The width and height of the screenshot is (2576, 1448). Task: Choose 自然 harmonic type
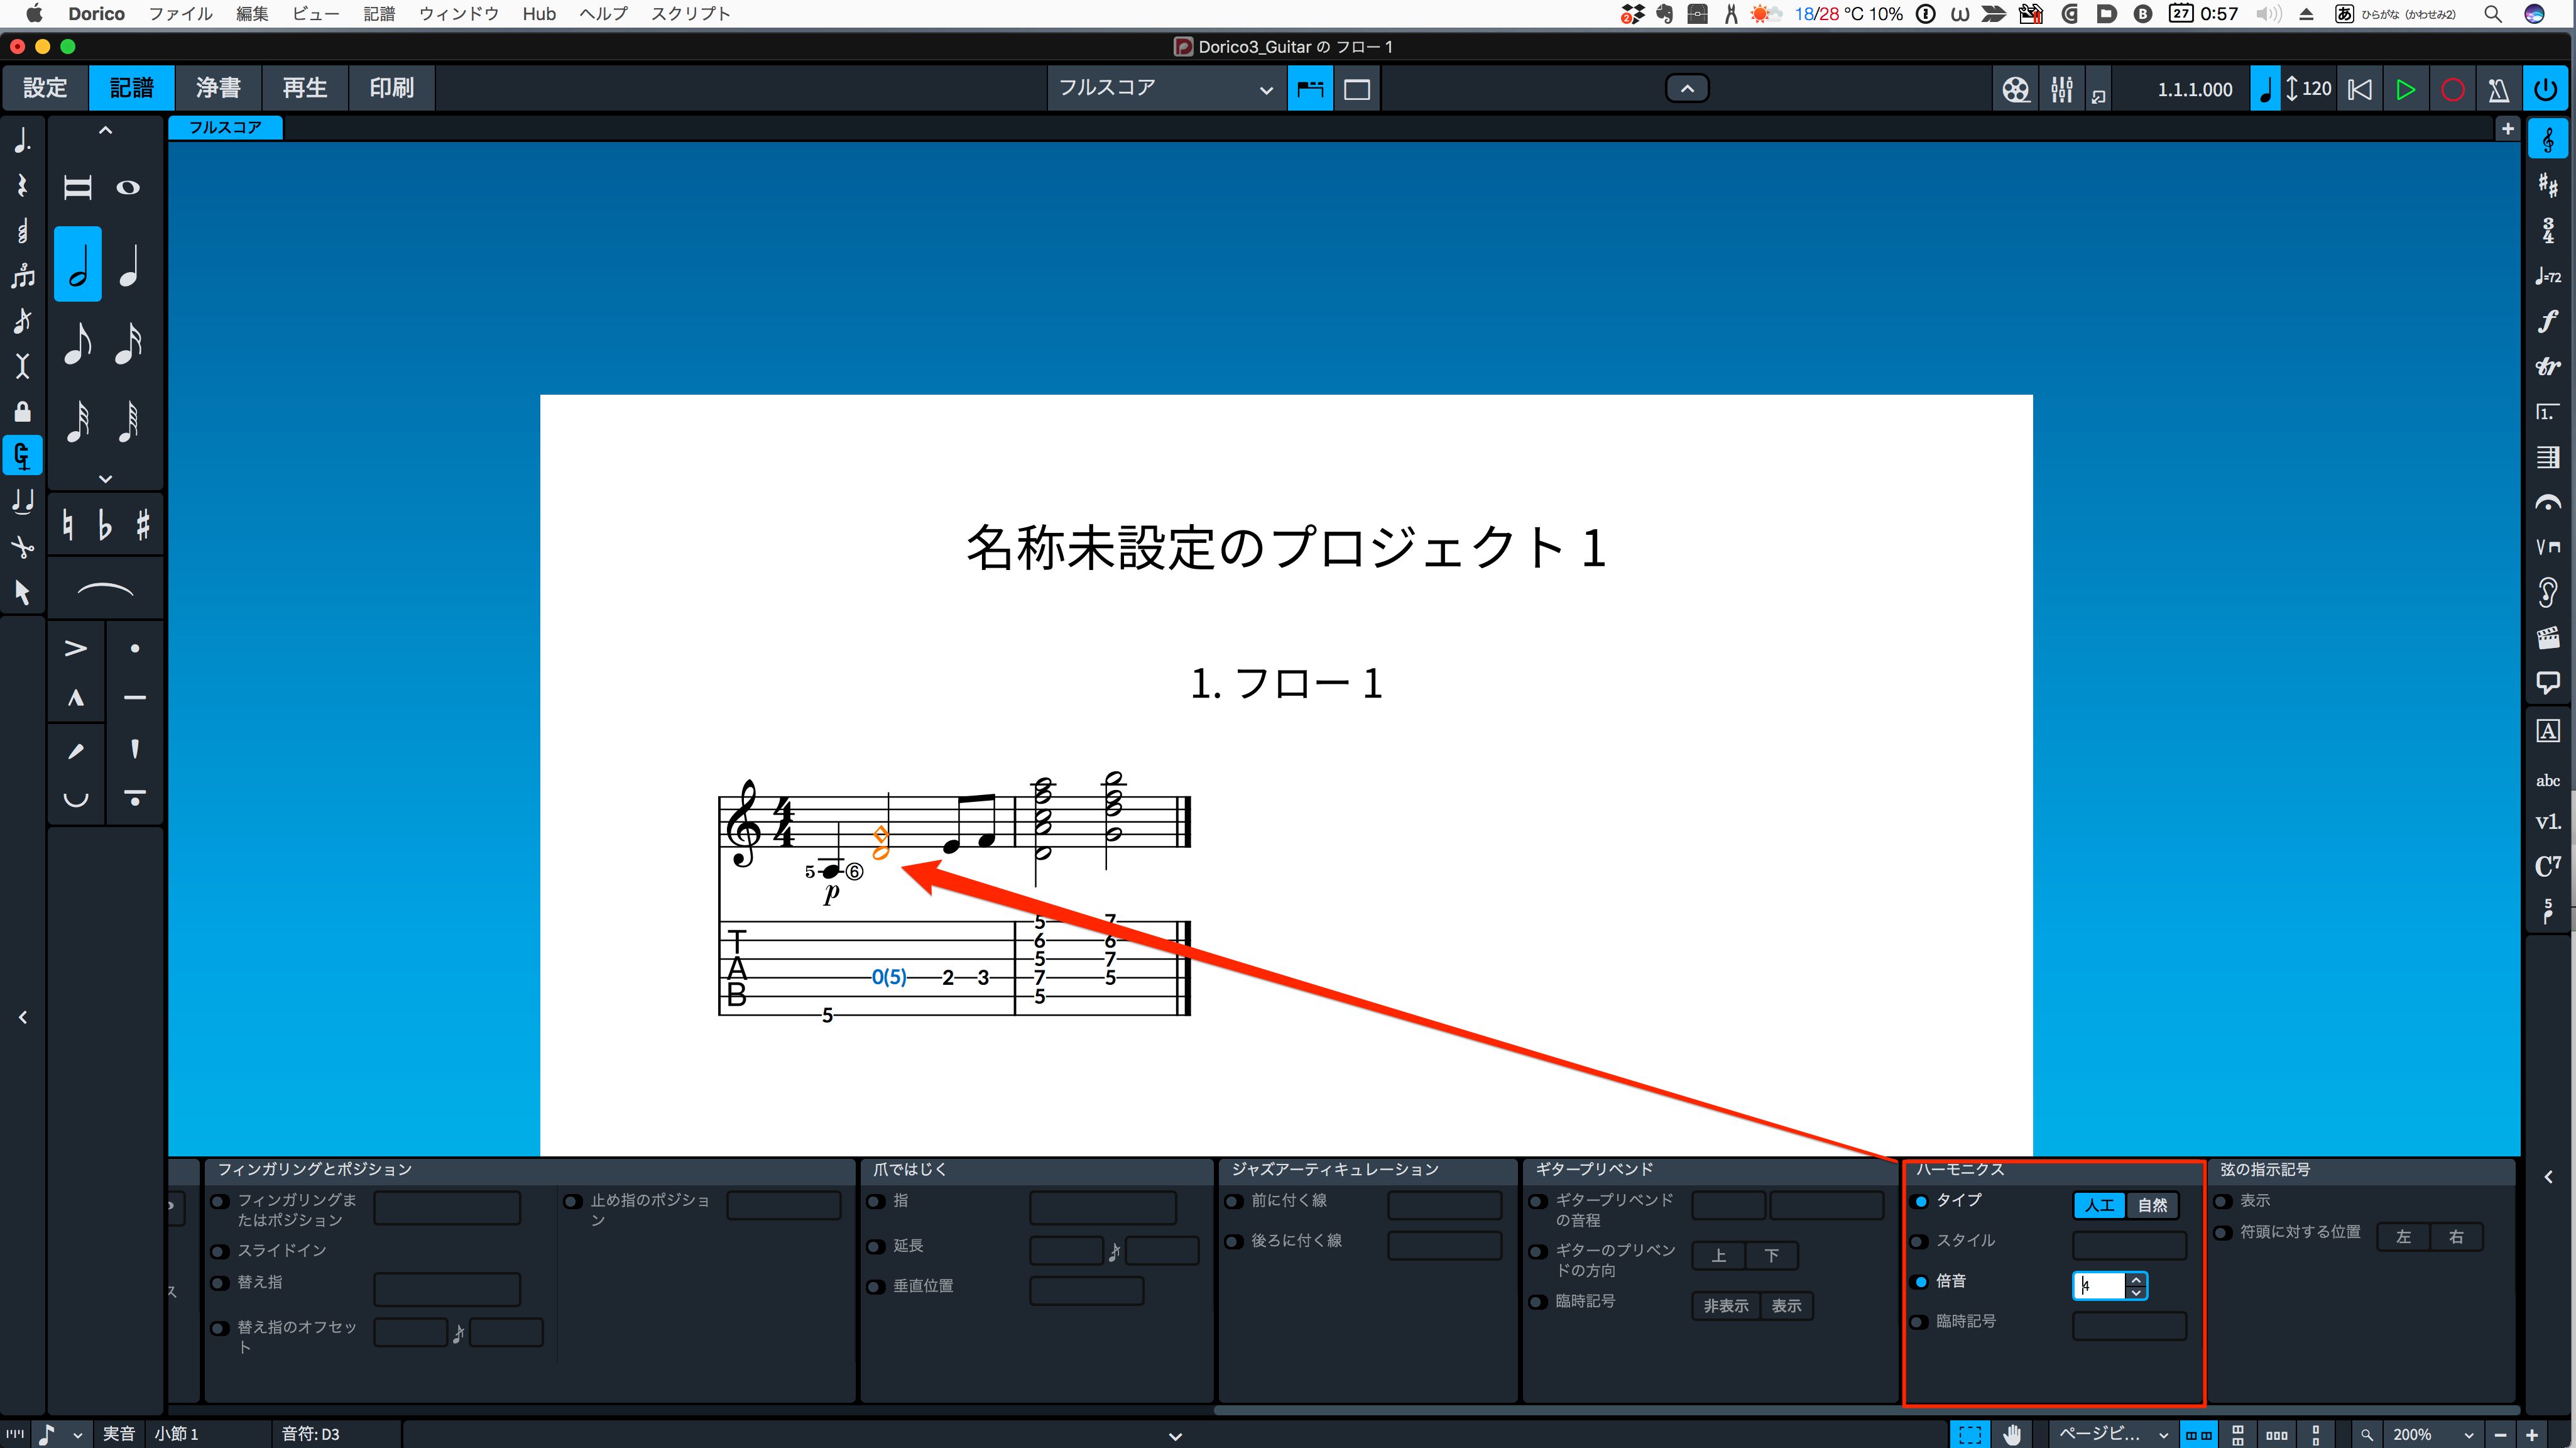[2152, 1205]
